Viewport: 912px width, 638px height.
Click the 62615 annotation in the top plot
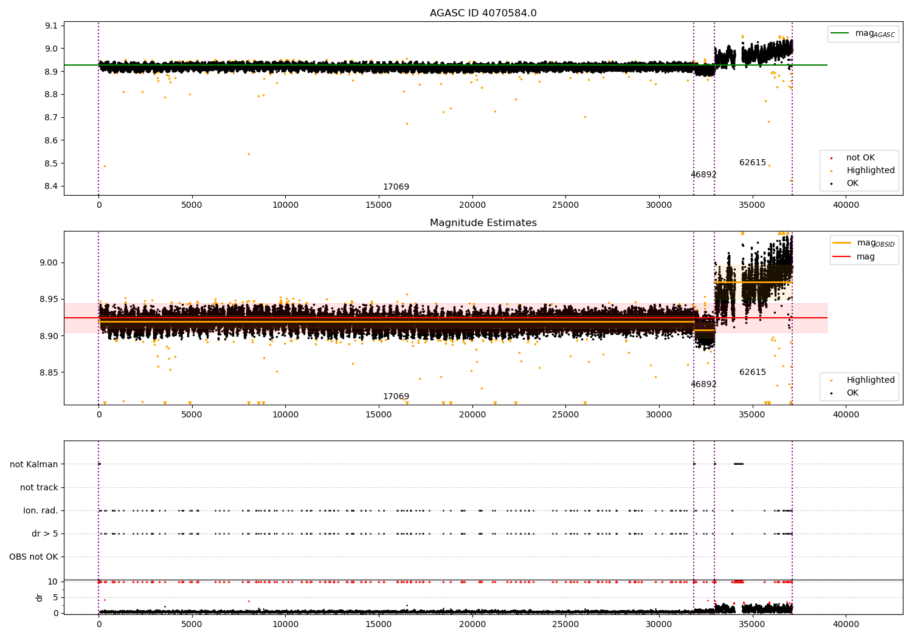tap(753, 163)
